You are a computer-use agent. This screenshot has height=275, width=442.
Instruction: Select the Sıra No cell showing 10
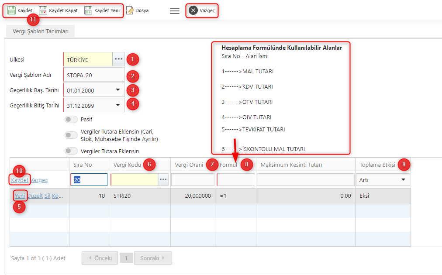click(89, 196)
